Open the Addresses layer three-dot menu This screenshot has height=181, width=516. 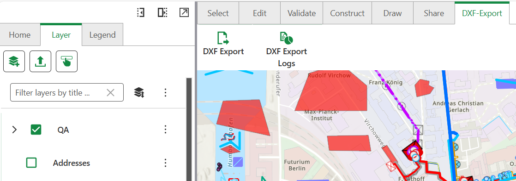(x=166, y=163)
